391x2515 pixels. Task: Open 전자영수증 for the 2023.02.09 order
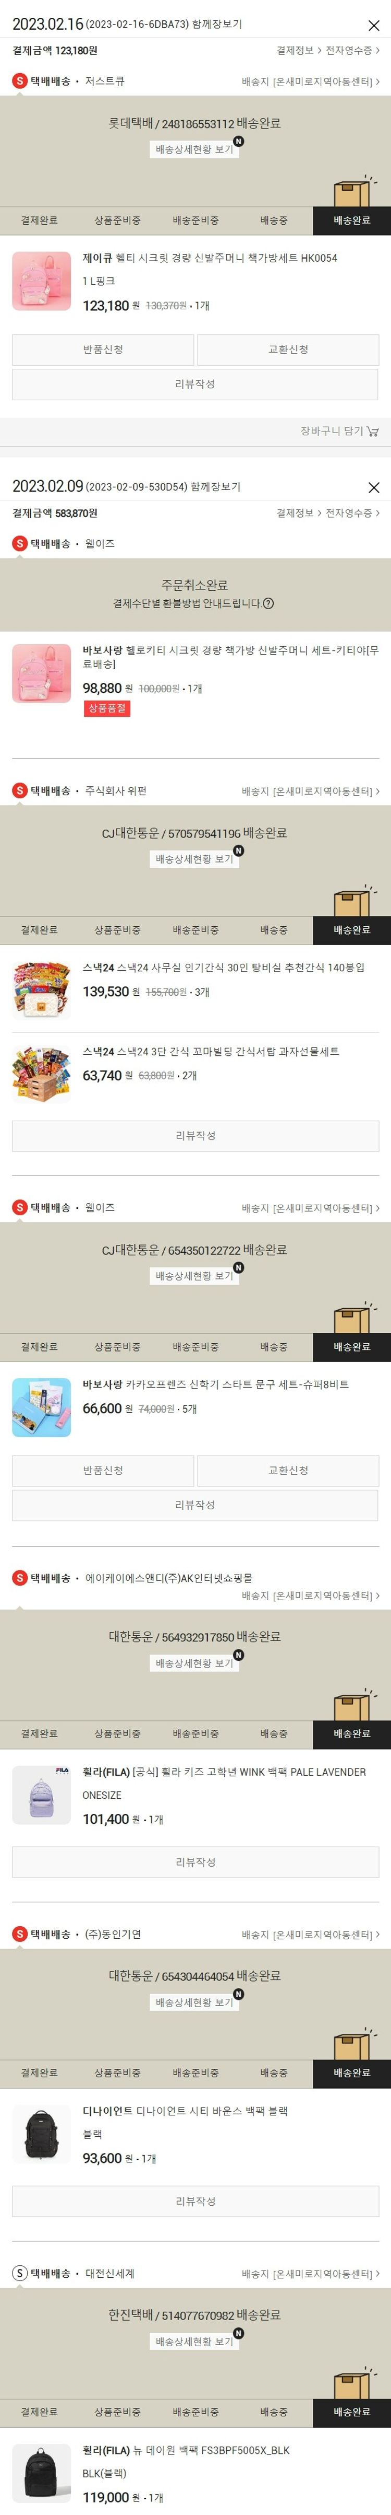[352, 513]
